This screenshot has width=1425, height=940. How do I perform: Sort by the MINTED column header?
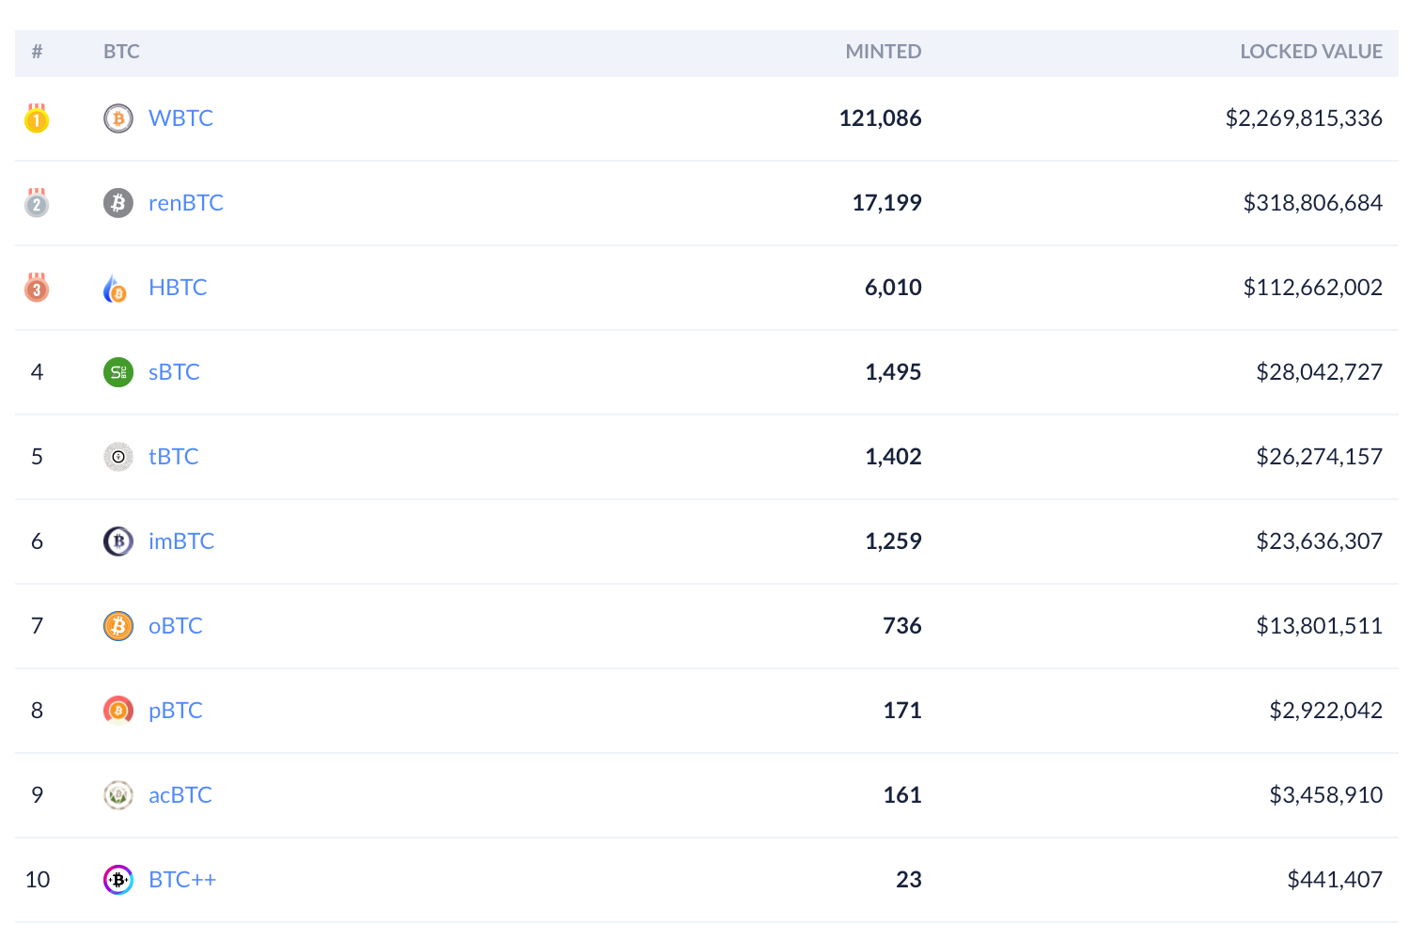pyautogui.click(x=883, y=52)
